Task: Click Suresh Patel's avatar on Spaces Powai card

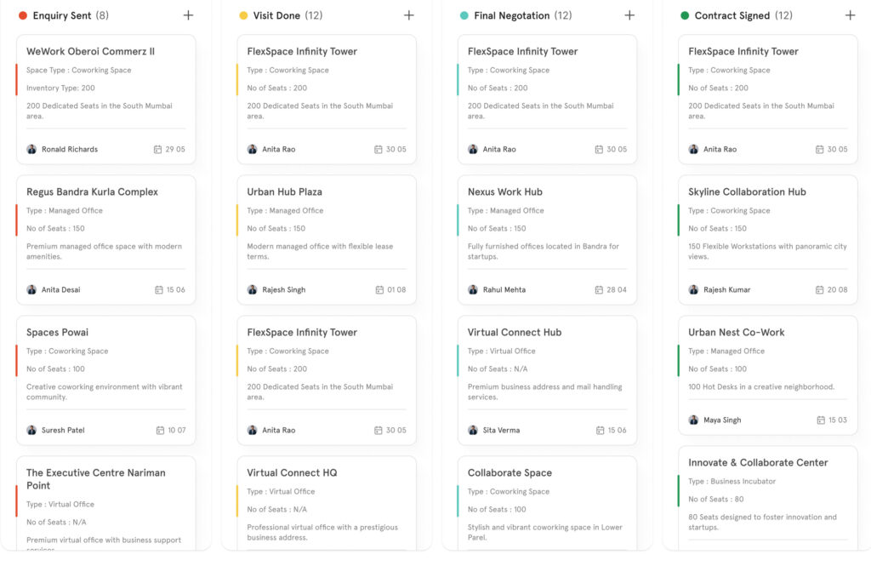Action: (x=31, y=431)
